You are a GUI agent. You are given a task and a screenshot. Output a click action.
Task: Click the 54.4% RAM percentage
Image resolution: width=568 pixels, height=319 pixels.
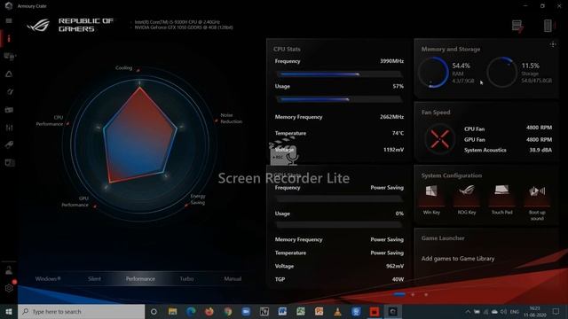461,66
